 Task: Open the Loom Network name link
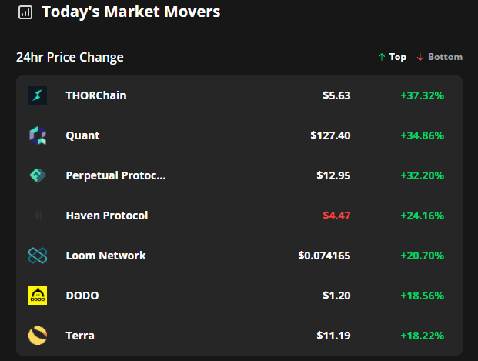pos(105,256)
